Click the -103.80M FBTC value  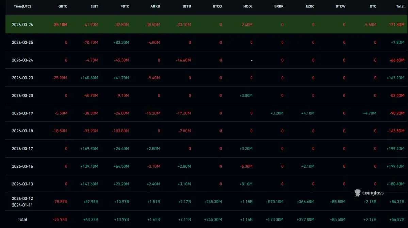[x=120, y=131]
